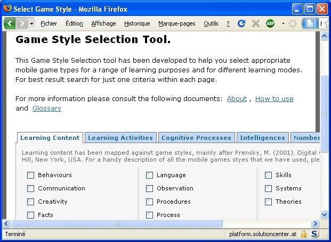Open the back/forward history dropdown arrow
Screen dimensions: 331x242
(31, 24)
